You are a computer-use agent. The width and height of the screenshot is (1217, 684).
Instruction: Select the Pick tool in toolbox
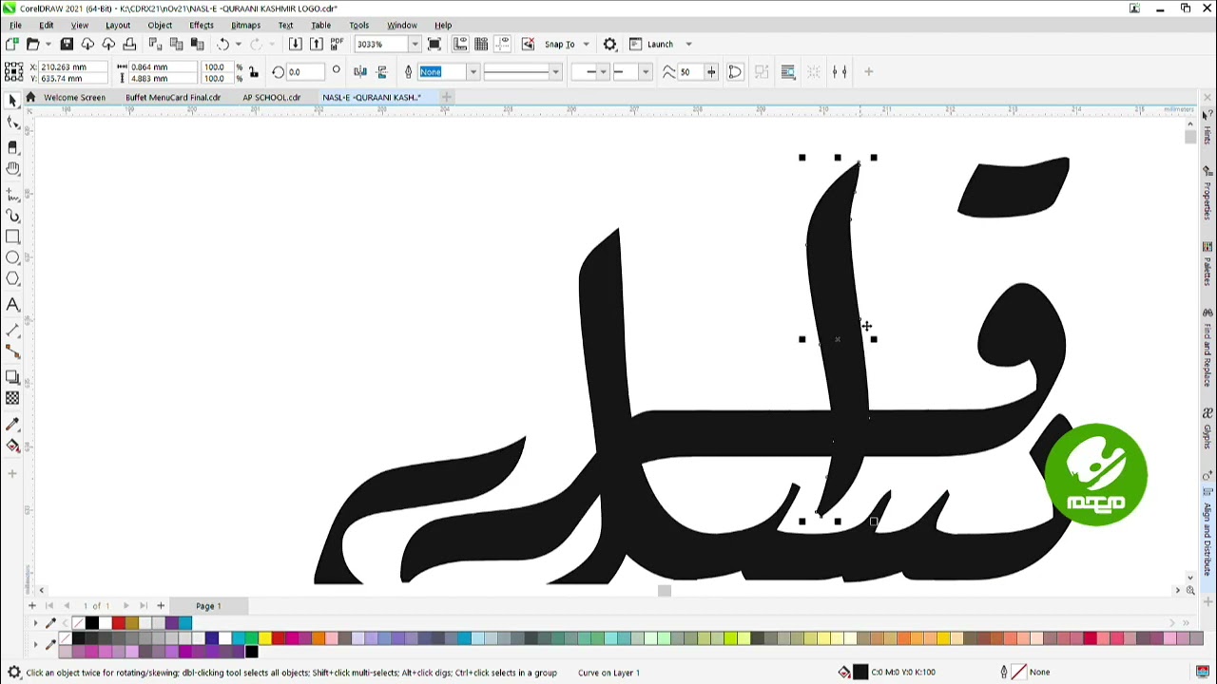point(12,101)
